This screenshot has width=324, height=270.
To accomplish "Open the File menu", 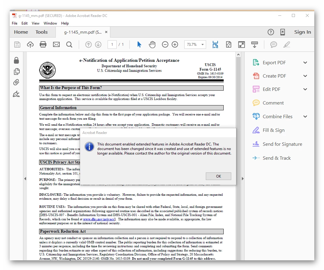I will click(15, 23).
